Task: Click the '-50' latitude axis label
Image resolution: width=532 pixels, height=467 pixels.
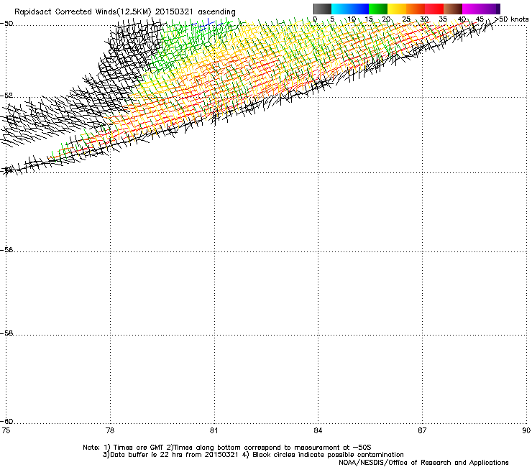Action: pos(6,24)
